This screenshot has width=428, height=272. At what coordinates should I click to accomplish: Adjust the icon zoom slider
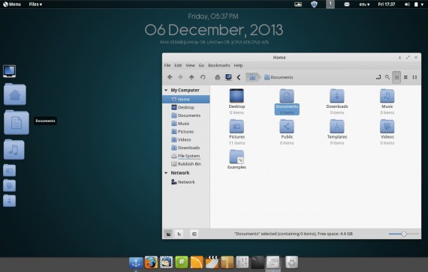(x=404, y=234)
